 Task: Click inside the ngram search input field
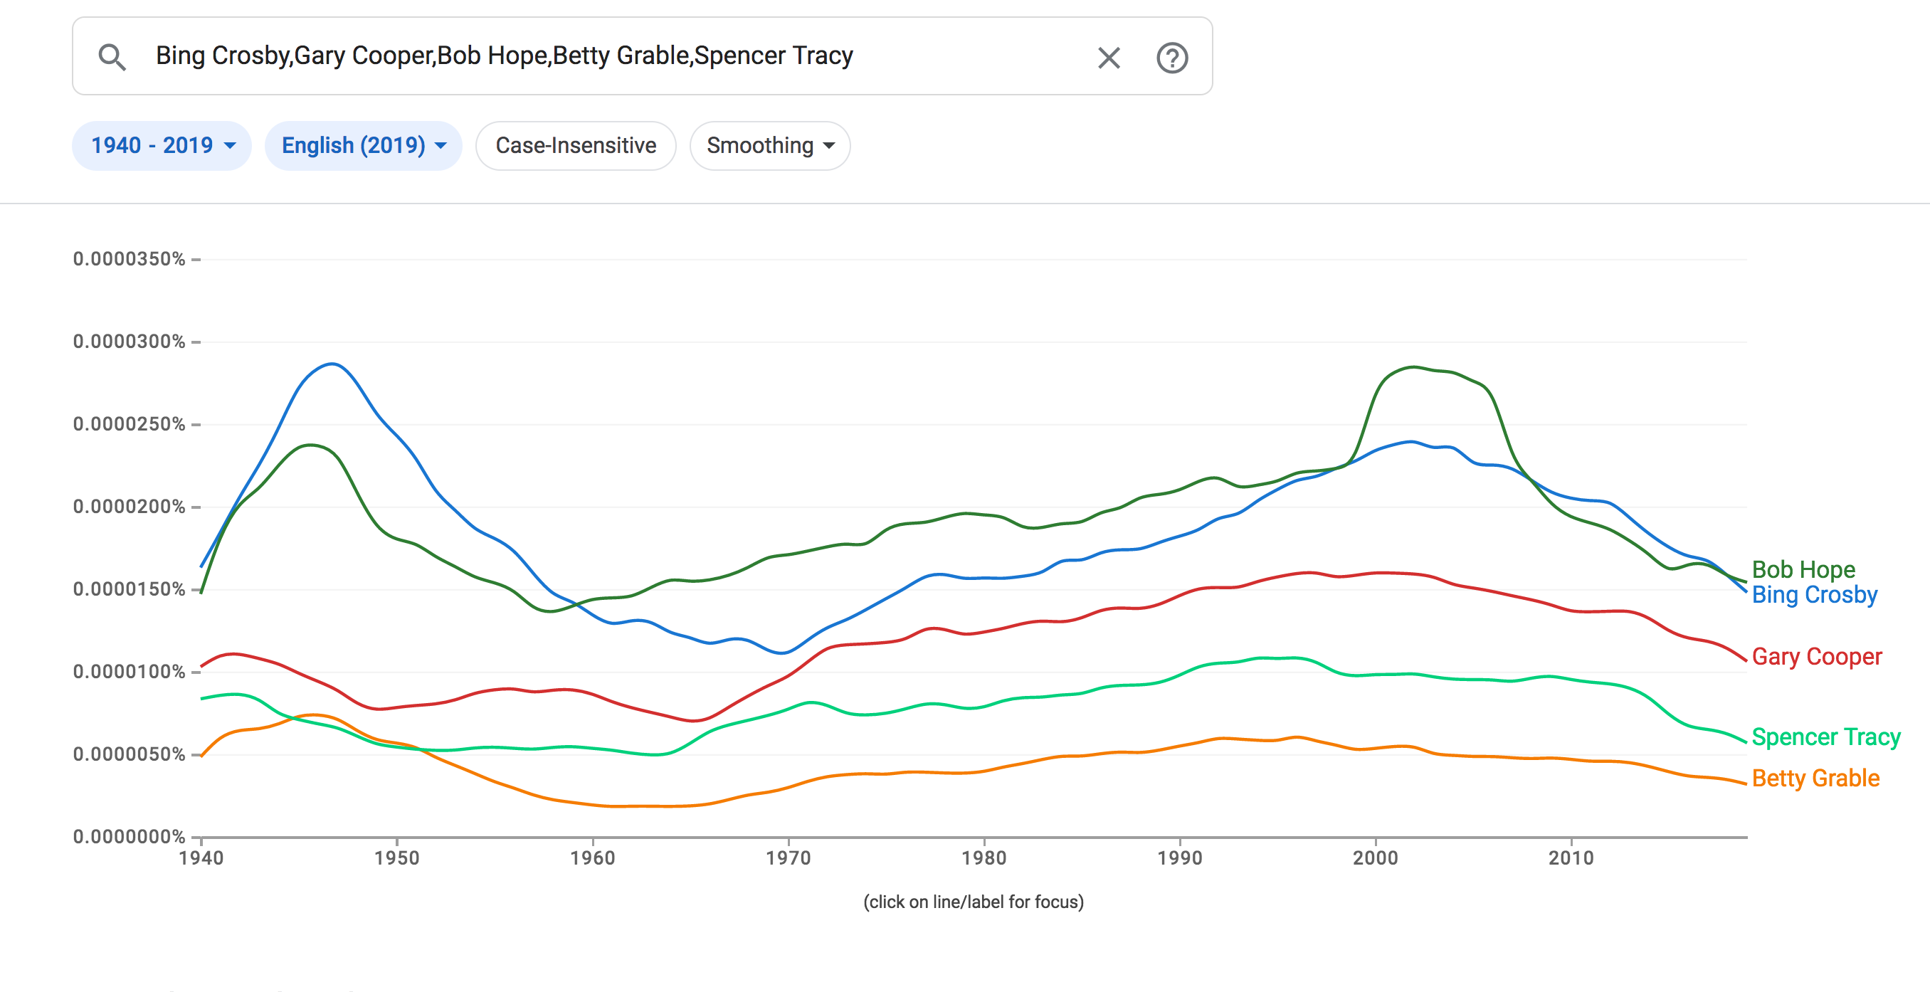tap(599, 56)
